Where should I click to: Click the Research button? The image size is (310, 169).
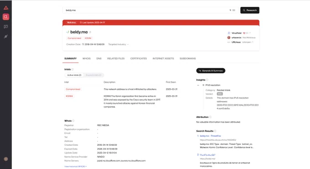250,10
